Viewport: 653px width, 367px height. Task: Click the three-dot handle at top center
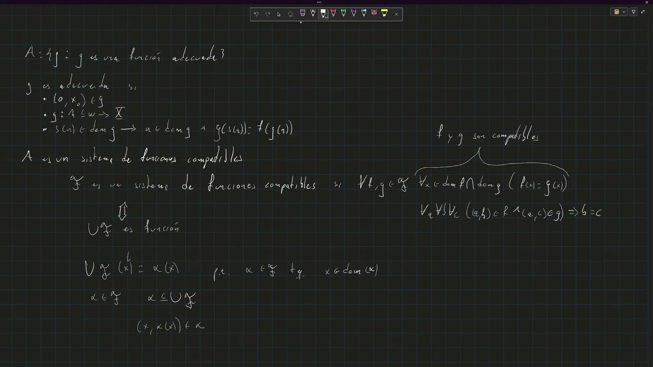319,2
